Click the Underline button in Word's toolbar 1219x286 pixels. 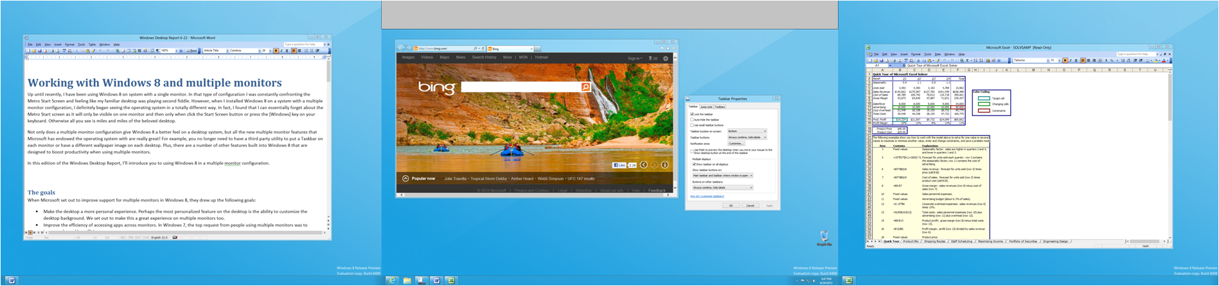287,51
